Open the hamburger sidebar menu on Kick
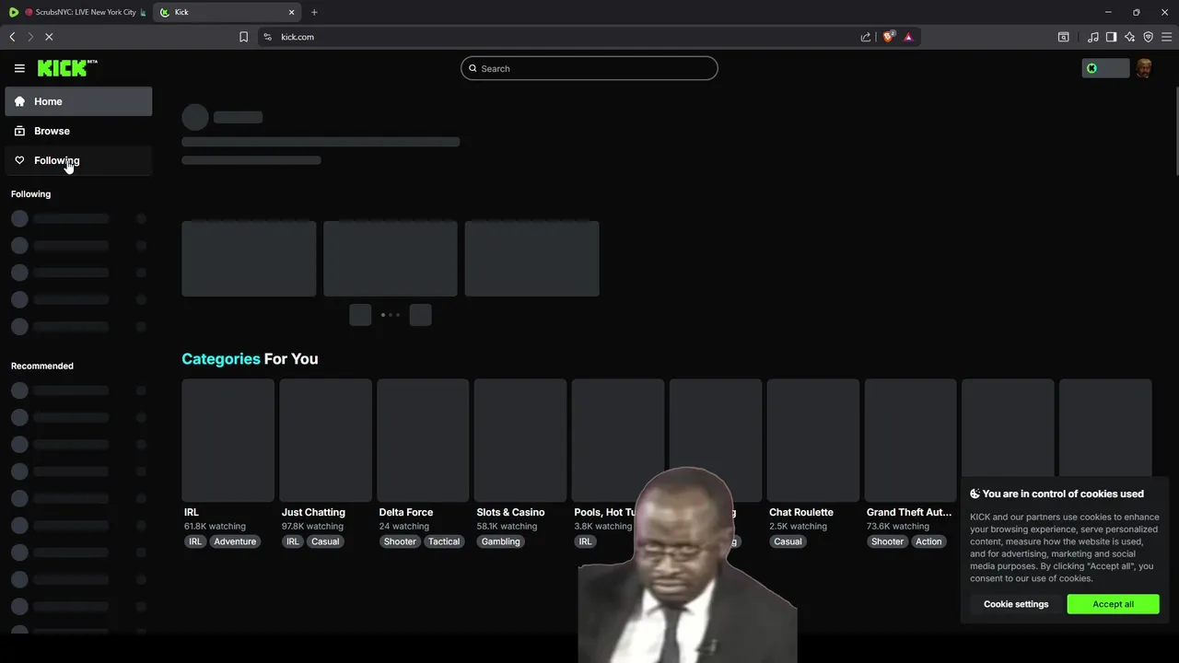 (19, 68)
